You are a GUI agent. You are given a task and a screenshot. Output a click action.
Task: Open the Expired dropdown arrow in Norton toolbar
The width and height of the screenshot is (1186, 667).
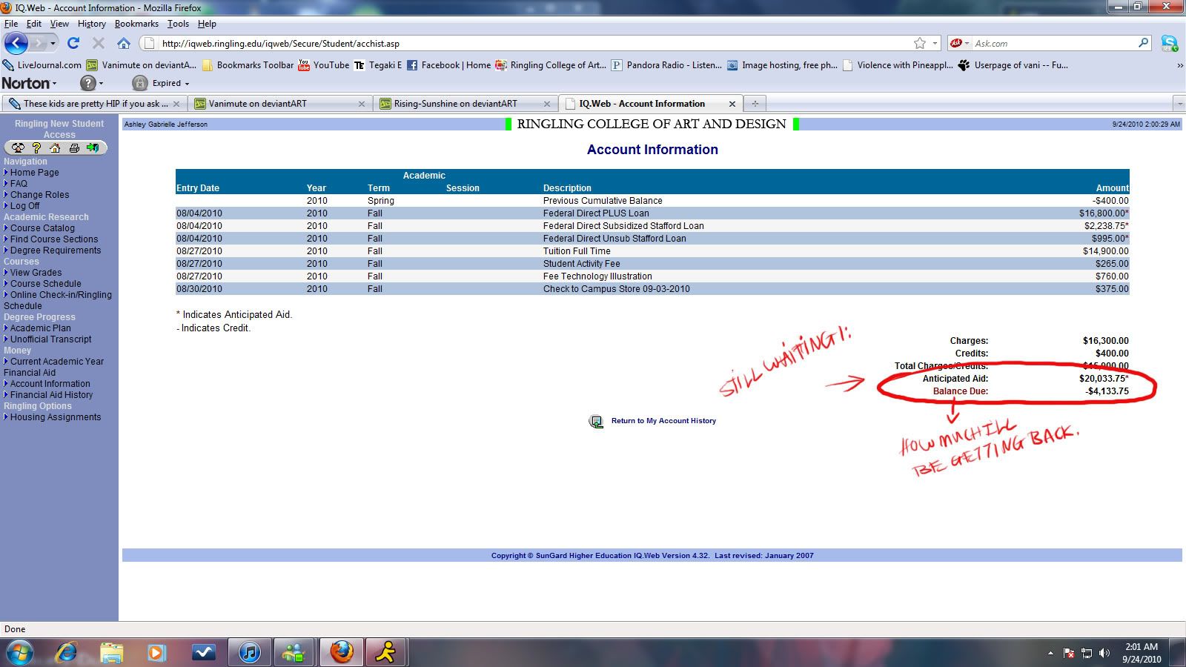coord(187,84)
